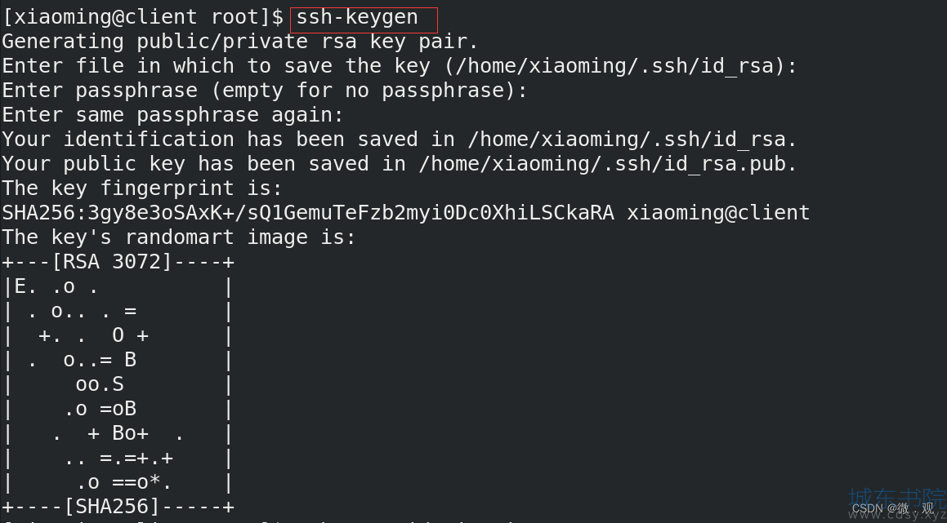Click the 'E. .o .' randomart row
Screen dimensions: 947x523
tap(118, 286)
